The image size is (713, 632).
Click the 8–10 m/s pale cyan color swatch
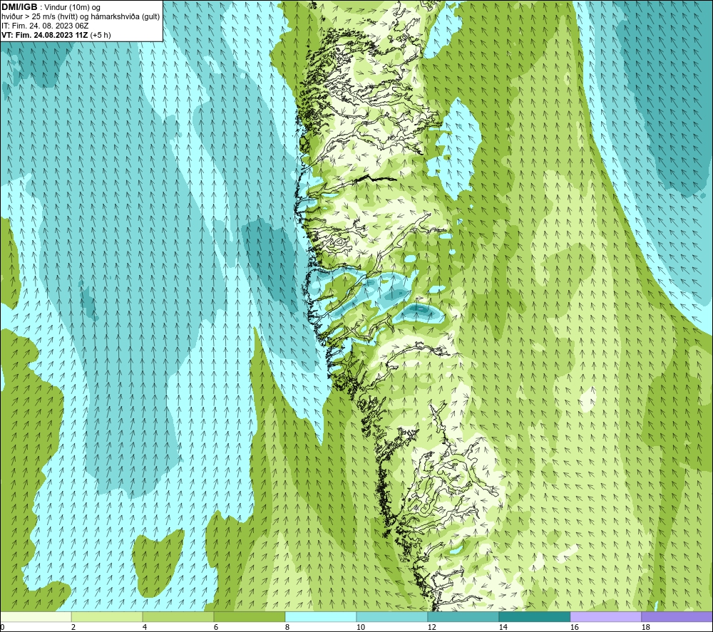click(321, 616)
